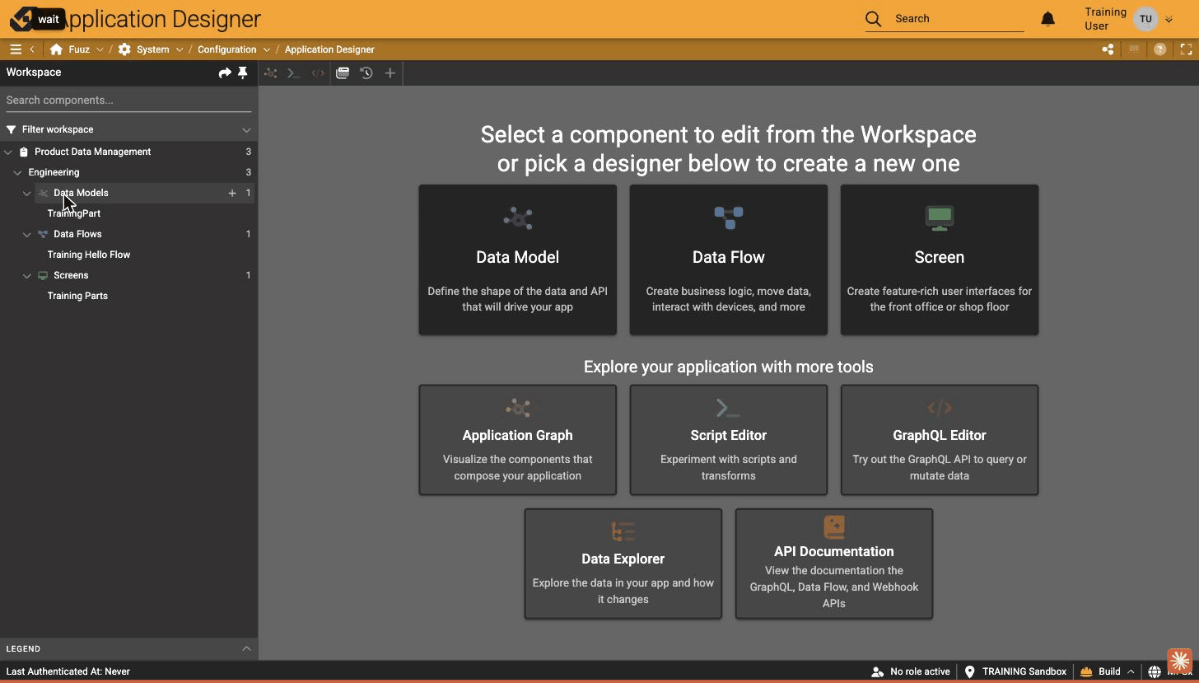Click the Application Designer breadcrumb text

coord(329,49)
